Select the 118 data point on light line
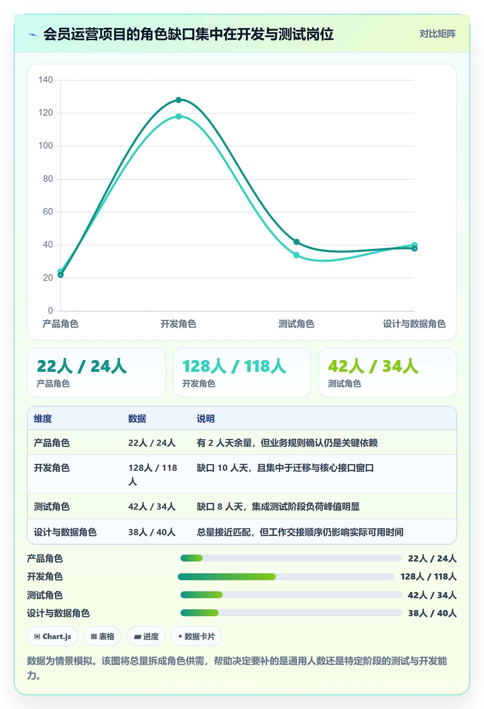 pos(178,117)
